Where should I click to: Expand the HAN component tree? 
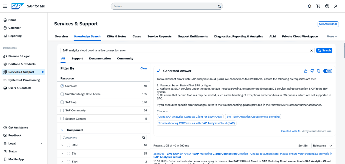pos(62,145)
